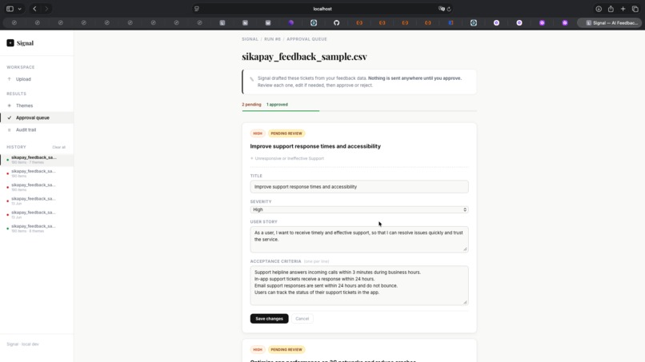The height and width of the screenshot is (362, 645).
Task: Click Clear all next to History
Action: [59, 147]
